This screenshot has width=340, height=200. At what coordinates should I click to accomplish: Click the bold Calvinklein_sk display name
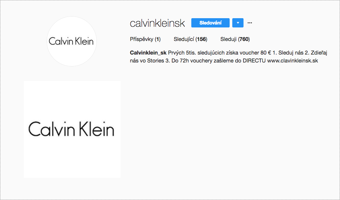[x=148, y=53]
